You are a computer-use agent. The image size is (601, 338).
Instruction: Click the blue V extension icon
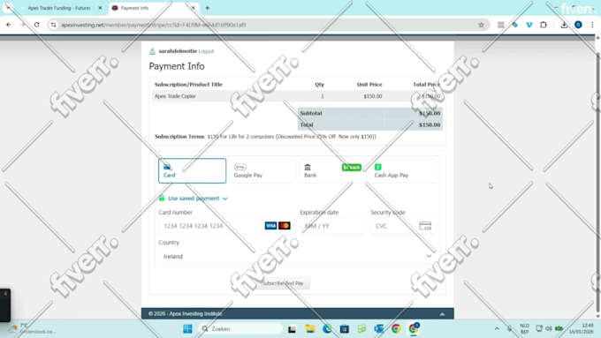point(529,25)
